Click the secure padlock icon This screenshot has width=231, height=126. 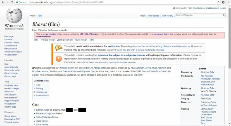(17, 2)
